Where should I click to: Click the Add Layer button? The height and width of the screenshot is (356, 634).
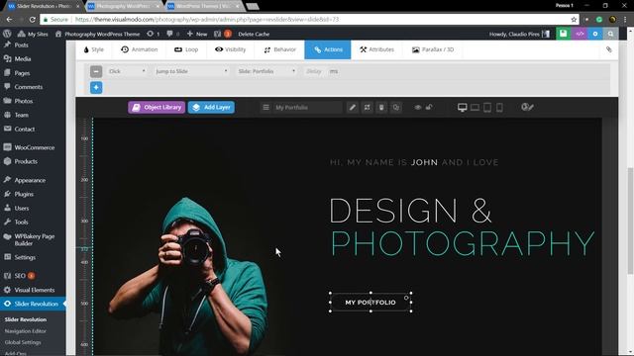pos(211,108)
